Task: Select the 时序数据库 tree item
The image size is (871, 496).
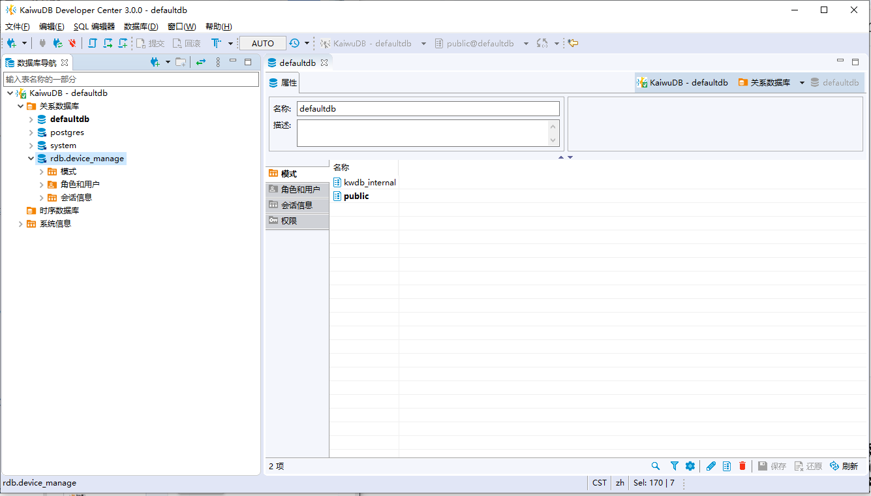Action: click(53, 211)
